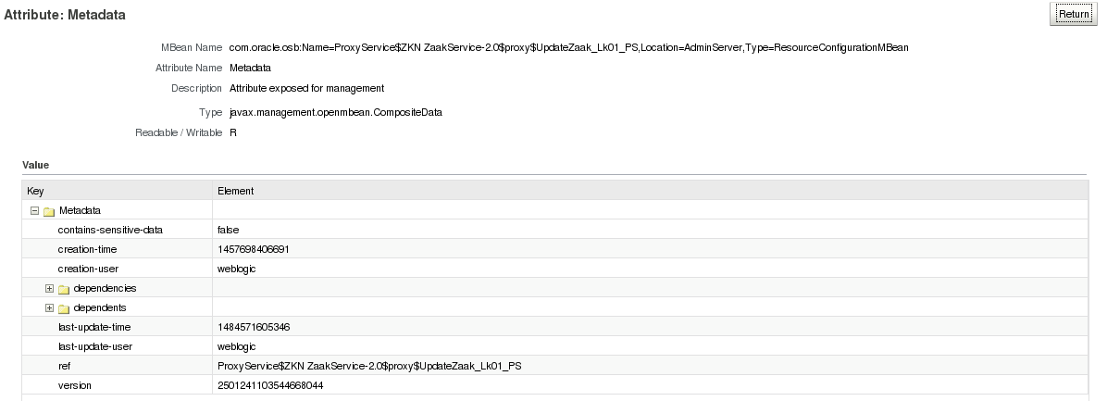This screenshot has width=1107, height=401.
Task: Click the Return button
Action: [1074, 14]
